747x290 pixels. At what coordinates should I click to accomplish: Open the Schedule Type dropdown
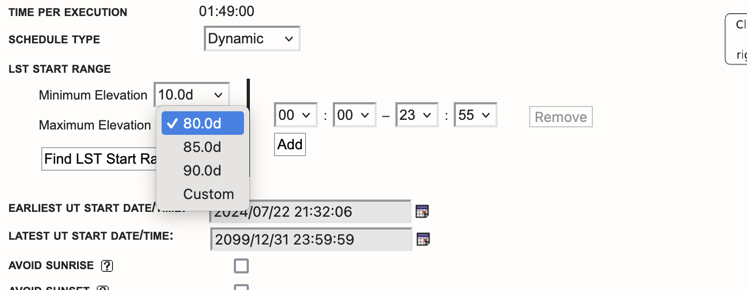(252, 39)
